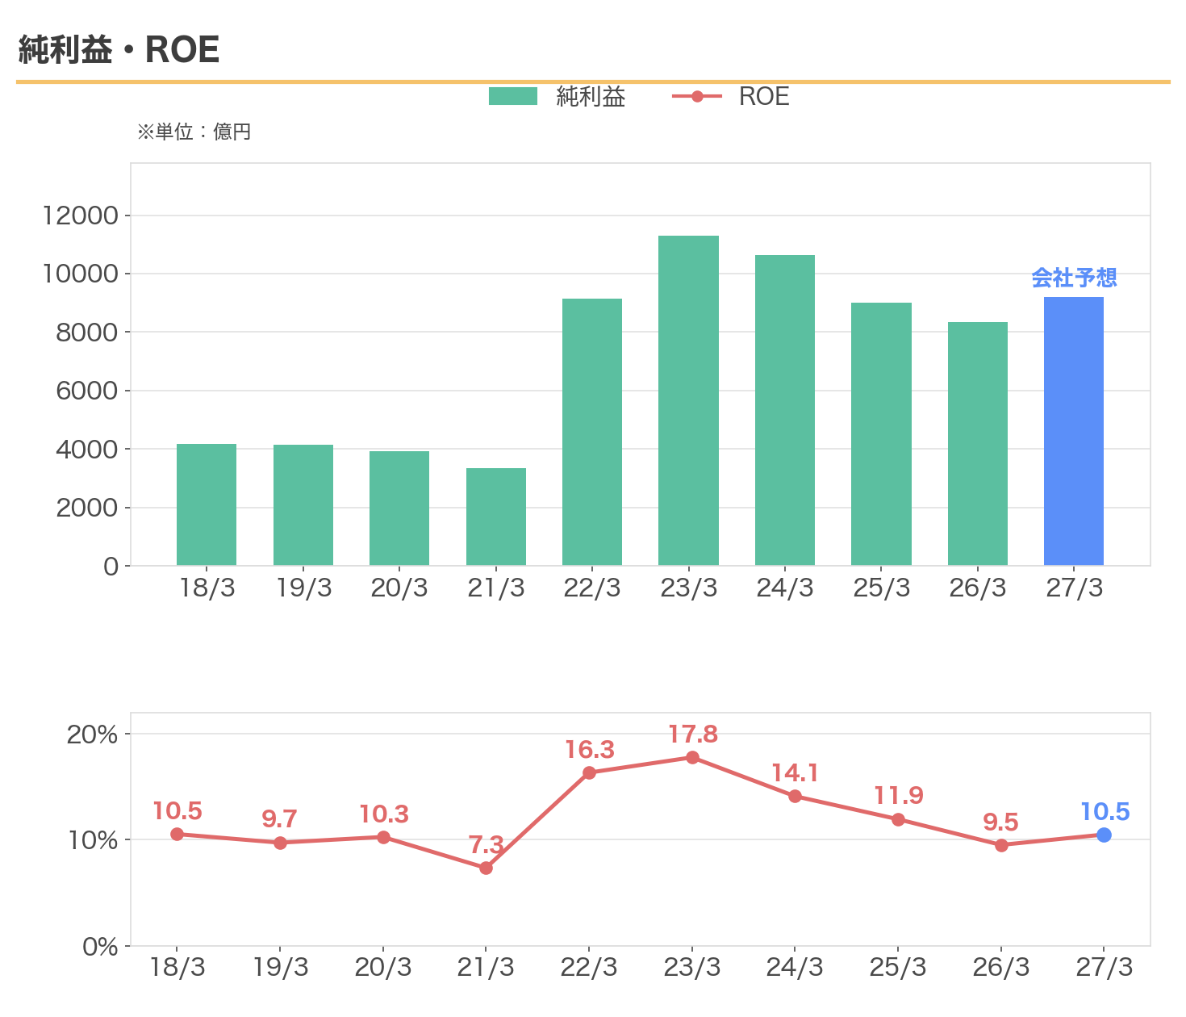Click the blue ROE forecast point 10.5
The image size is (1186, 1017).
(1104, 835)
